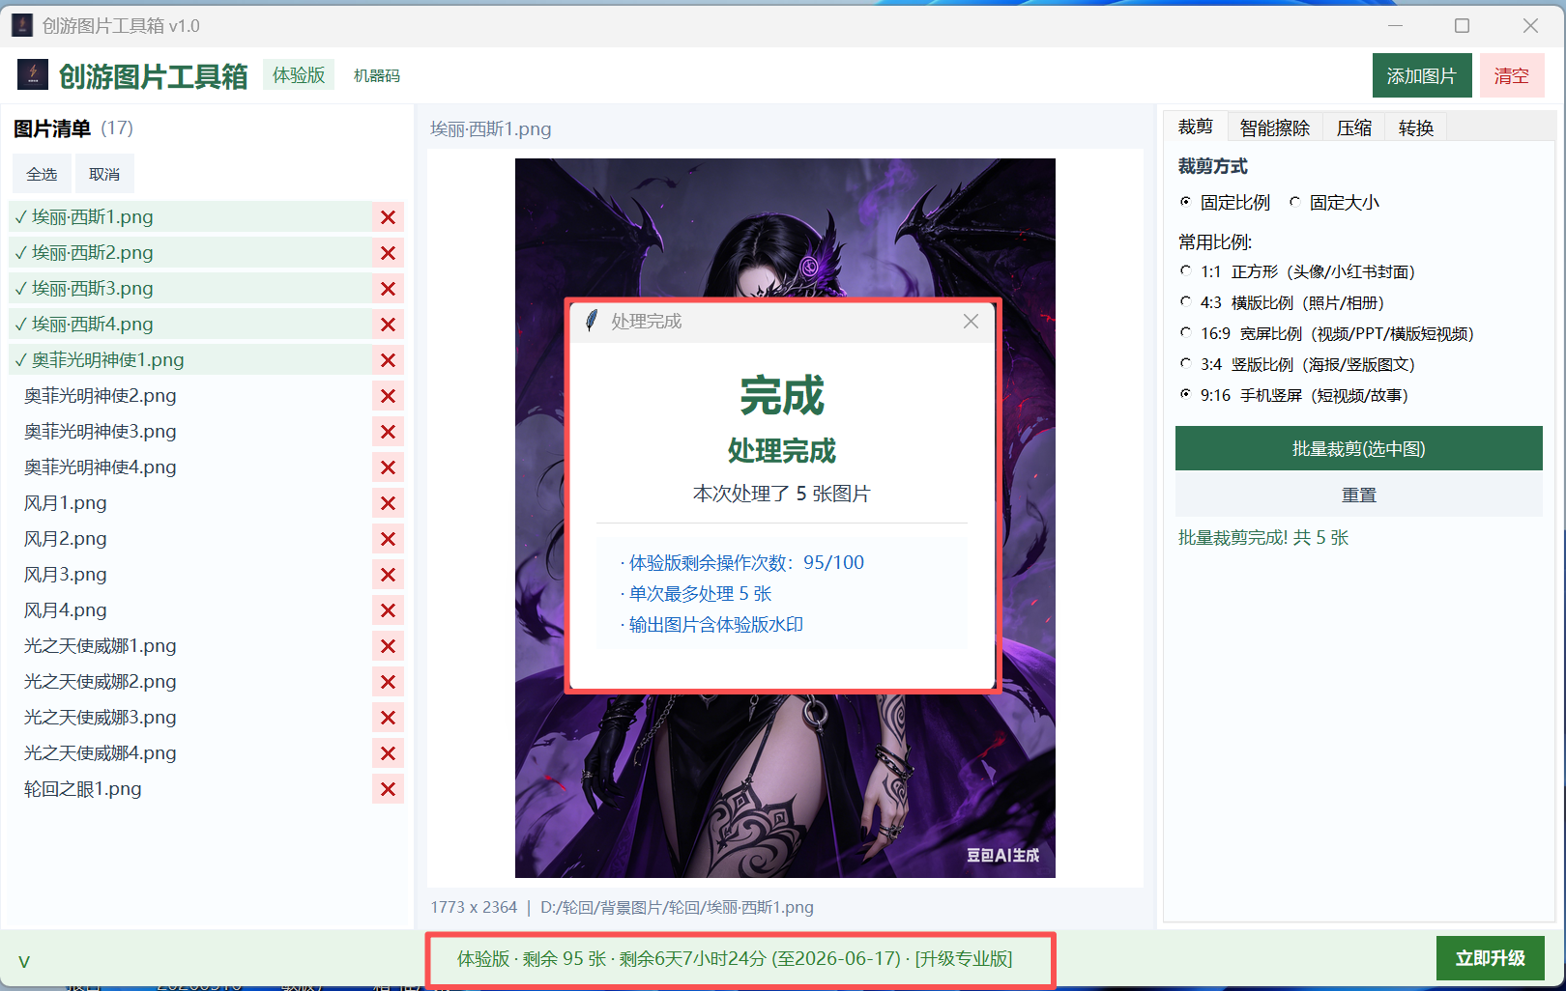Select 光之天使威娜3.png in list
Screen dimensions: 1566x991
coord(190,718)
